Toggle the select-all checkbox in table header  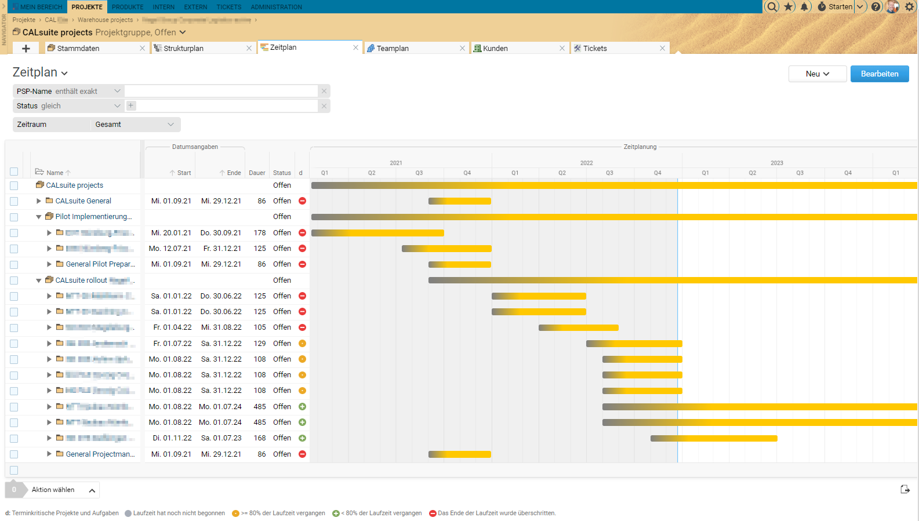14,172
